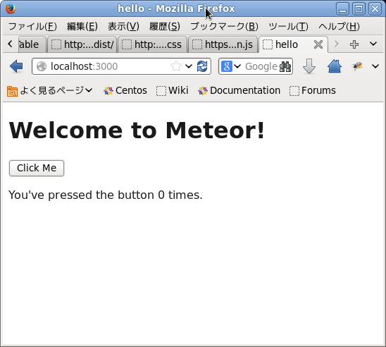Viewport: 386px width, 347px height.
Task: Open the Centos bookmark
Action: click(x=125, y=91)
